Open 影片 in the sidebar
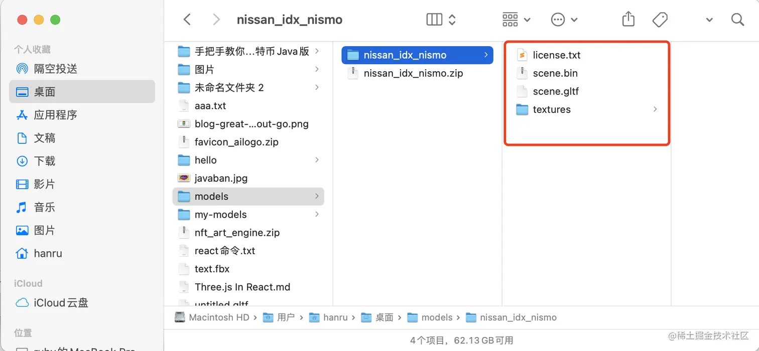759x351 pixels. pyautogui.click(x=82, y=184)
